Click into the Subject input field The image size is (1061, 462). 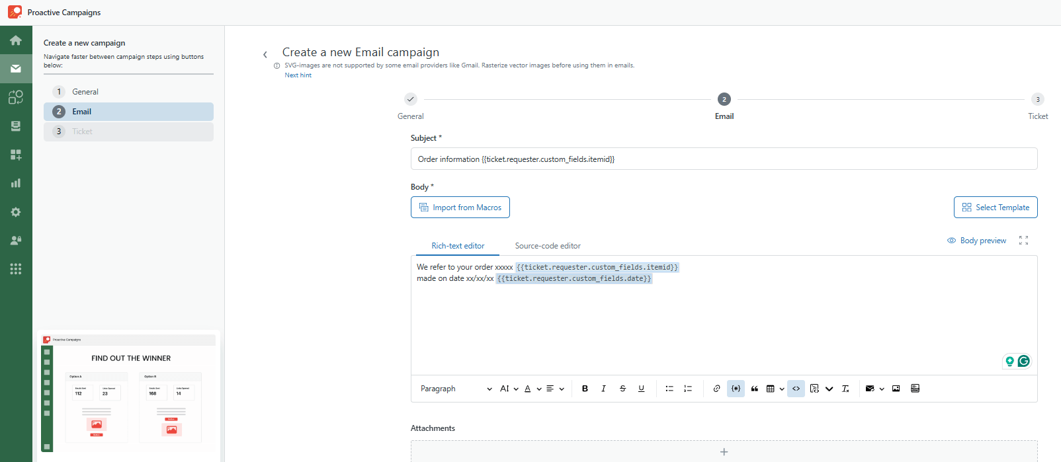724,159
